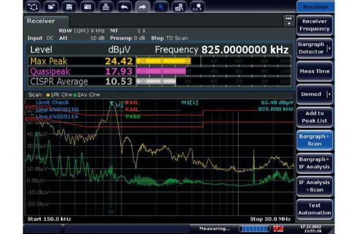
Task: Switch to Bargraph+ IF Analysis mode
Action: coord(315,163)
